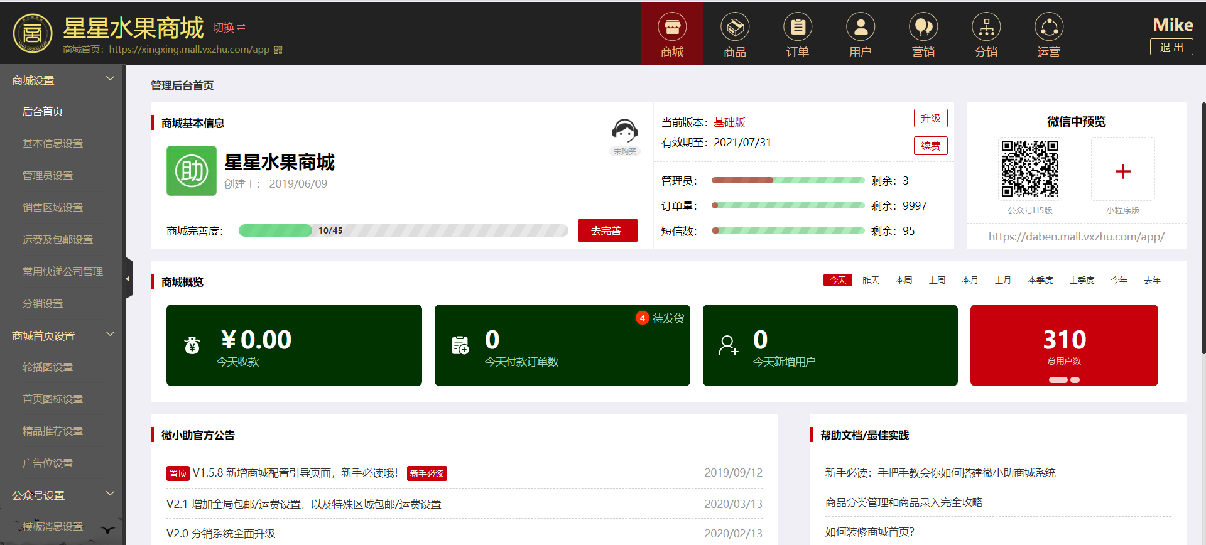Open the 订单 orders icon
This screenshot has width=1206, height=545.
coord(797,28)
